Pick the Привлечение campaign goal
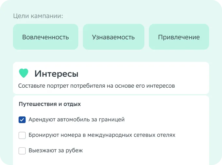Image resolution: width=222 pixels, height=165 pixels. point(179,37)
